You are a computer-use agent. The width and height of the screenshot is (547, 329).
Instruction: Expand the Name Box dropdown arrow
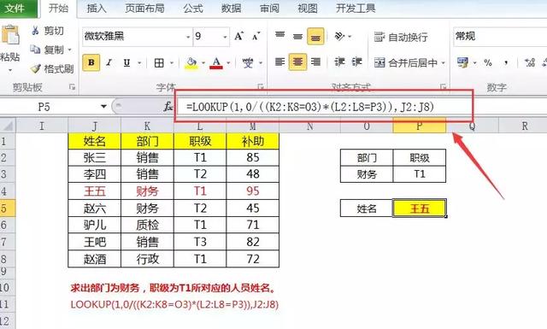click(x=103, y=106)
